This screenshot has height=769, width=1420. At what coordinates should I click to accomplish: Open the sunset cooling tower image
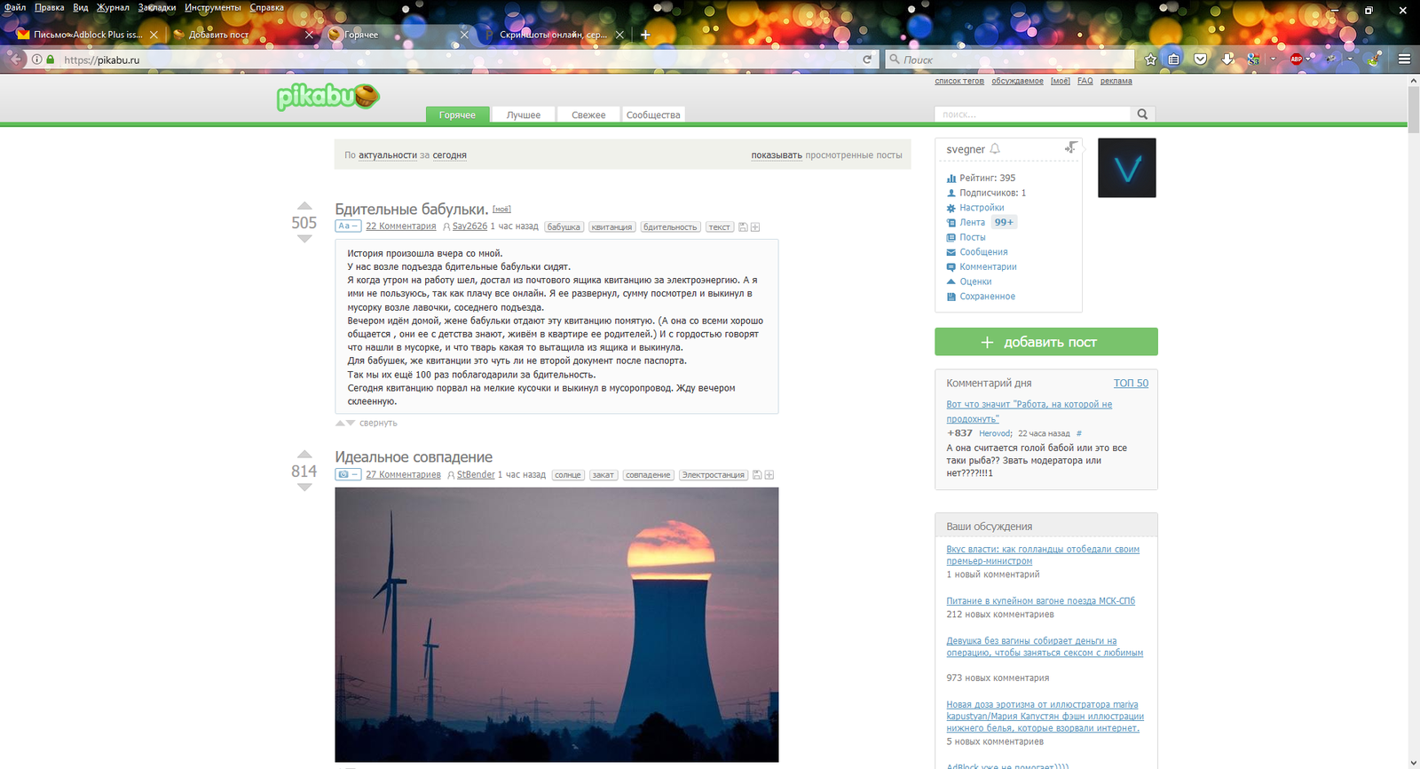coord(556,625)
